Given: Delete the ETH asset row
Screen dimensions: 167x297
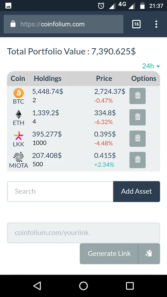Looking at the screenshot, I should click(x=137, y=117).
